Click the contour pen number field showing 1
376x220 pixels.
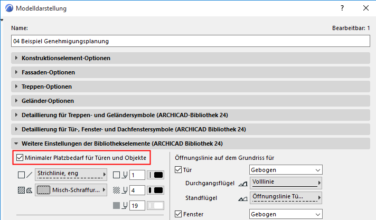[x=137, y=175]
